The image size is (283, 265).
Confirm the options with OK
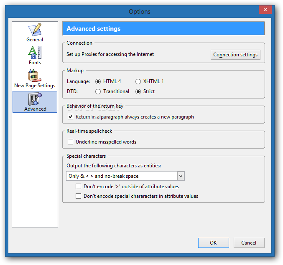(x=213, y=242)
